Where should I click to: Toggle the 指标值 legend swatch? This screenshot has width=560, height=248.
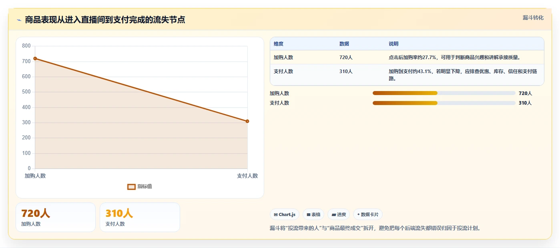tap(131, 187)
